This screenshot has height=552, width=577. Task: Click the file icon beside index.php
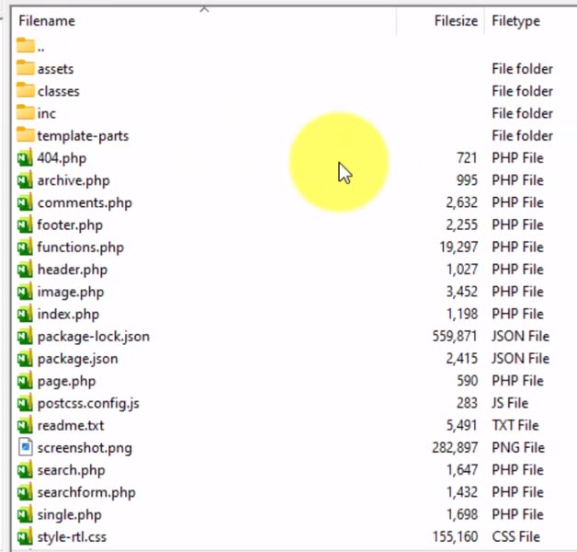pyautogui.click(x=25, y=315)
